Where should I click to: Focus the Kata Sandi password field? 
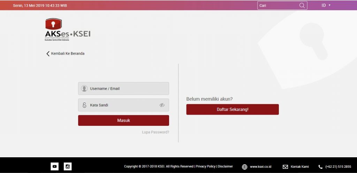click(x=122, y=105)
